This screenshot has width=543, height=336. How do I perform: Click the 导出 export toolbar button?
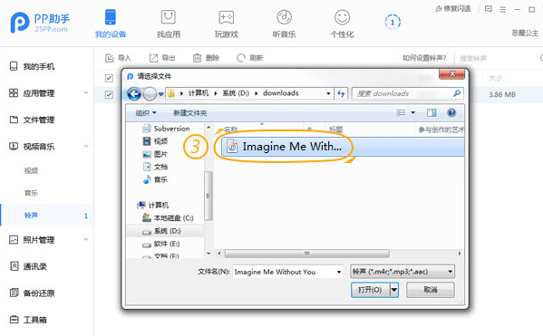pos(162,58)
